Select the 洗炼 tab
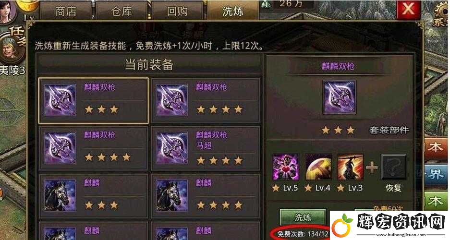Image resolution: width=450 pixels, height=240 pixels. [x=233, y=11]
